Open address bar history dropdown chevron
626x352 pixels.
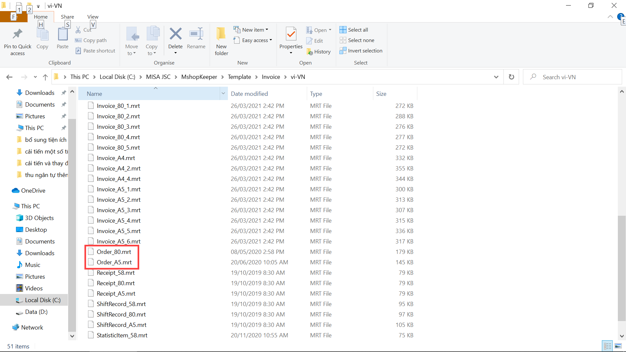click(496, 77)
